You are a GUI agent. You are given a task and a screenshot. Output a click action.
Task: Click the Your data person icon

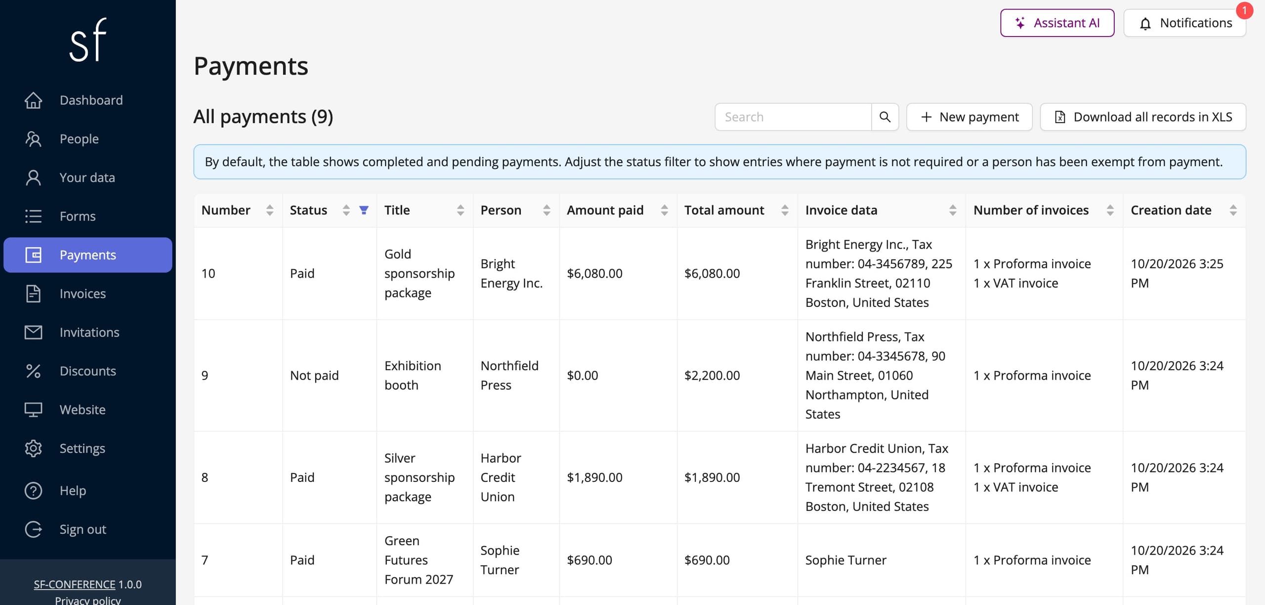coord(33,177)
